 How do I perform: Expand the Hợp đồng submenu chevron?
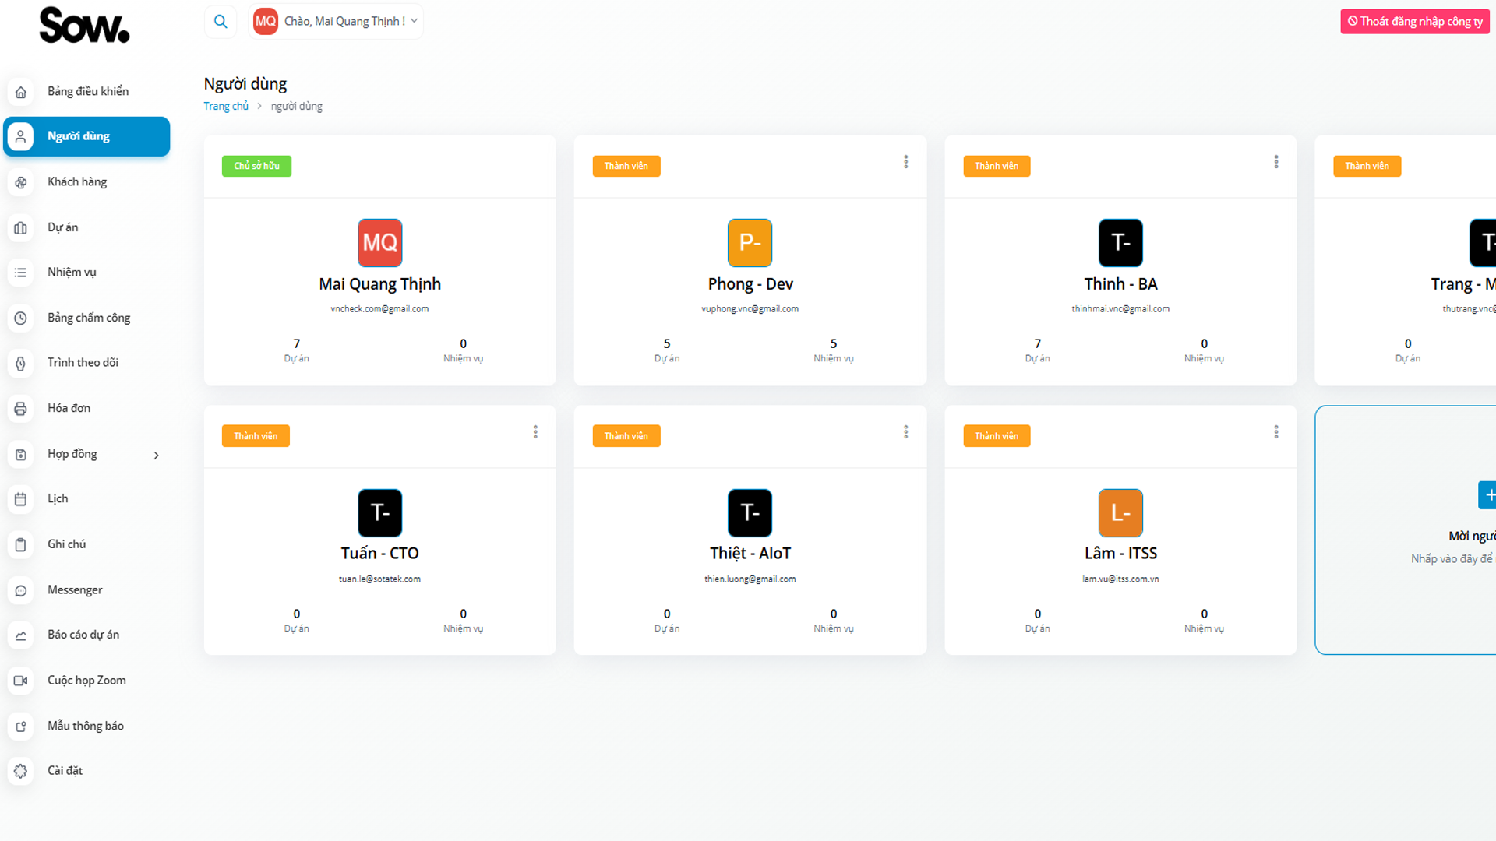[x=156, y=456]
